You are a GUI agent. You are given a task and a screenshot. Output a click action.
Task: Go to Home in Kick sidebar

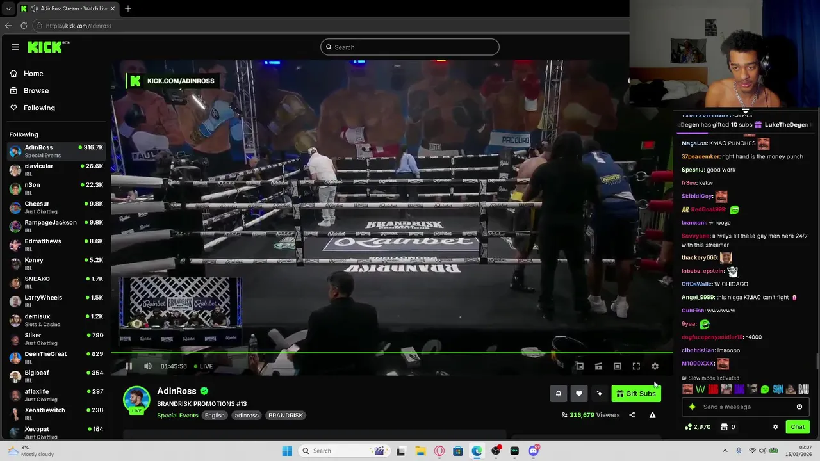tap(27, 74)
